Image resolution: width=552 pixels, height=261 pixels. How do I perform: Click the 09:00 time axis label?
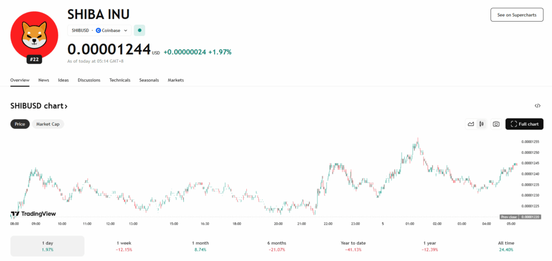coord(36,224)
